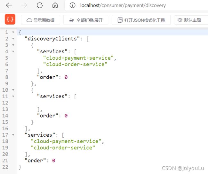Click the "services" key on line 4
208x174 pixels.
pyautogui.click(x=52, y=51)
